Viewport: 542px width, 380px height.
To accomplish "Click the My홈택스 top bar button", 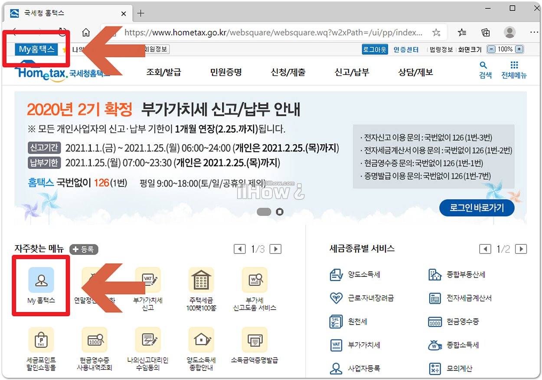I will pyautogui.click(x=36, y=49).
